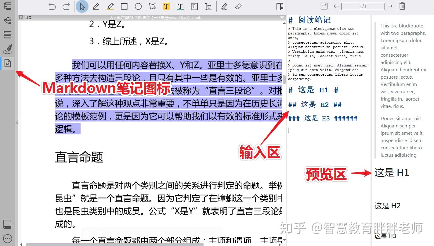Save the note with the floppy disk icon
This screenshot has height=246, width=434.
(x=324, y=6)
